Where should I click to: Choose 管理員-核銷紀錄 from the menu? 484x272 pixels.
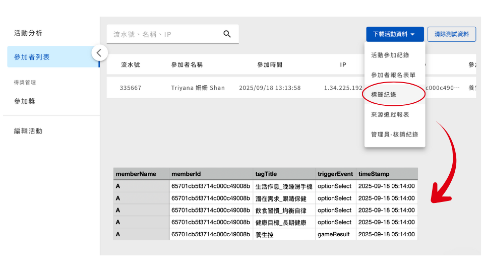[x=394, y=134]
